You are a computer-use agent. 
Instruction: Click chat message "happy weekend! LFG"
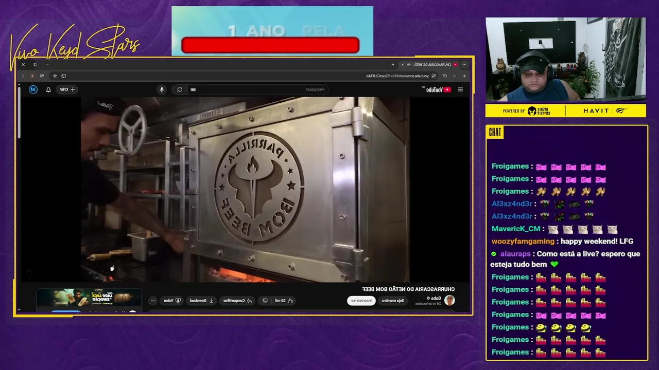pyautogui.click(x=597, y=241)
